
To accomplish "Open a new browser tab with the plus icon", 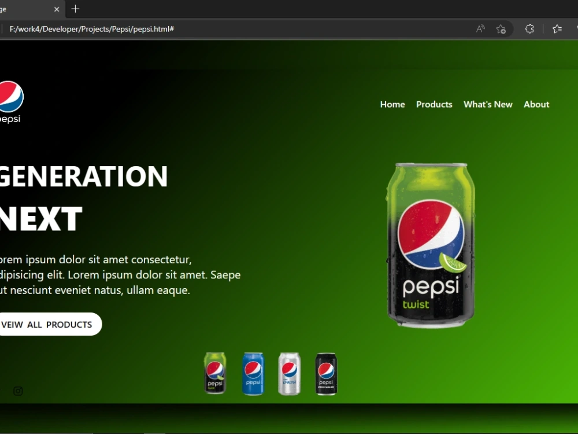I will 75,9.
